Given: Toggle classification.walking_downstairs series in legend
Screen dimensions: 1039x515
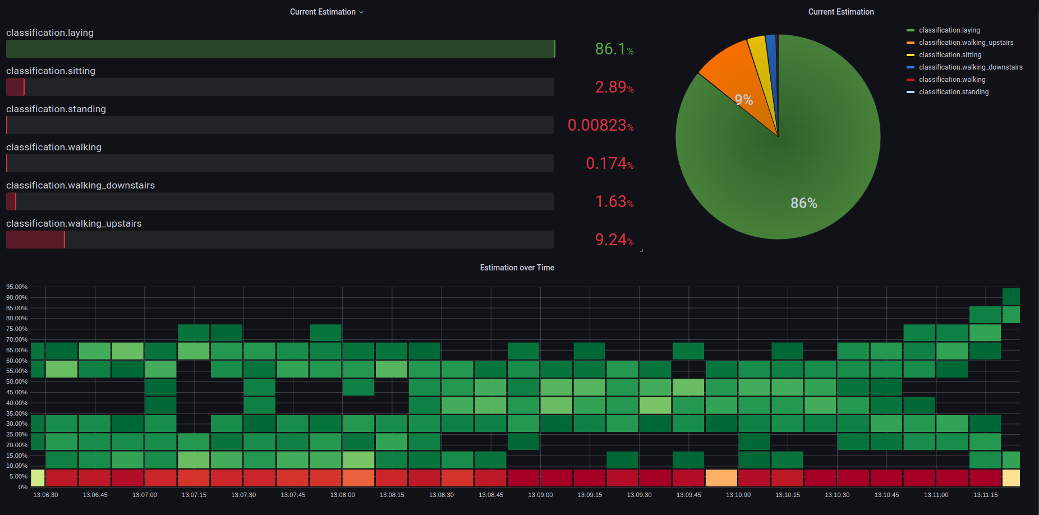Looking at the screenshot, I should (971, 67).
